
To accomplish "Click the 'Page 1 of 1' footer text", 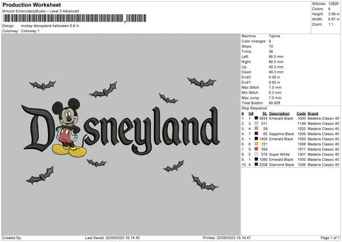I will coord(330,237).
